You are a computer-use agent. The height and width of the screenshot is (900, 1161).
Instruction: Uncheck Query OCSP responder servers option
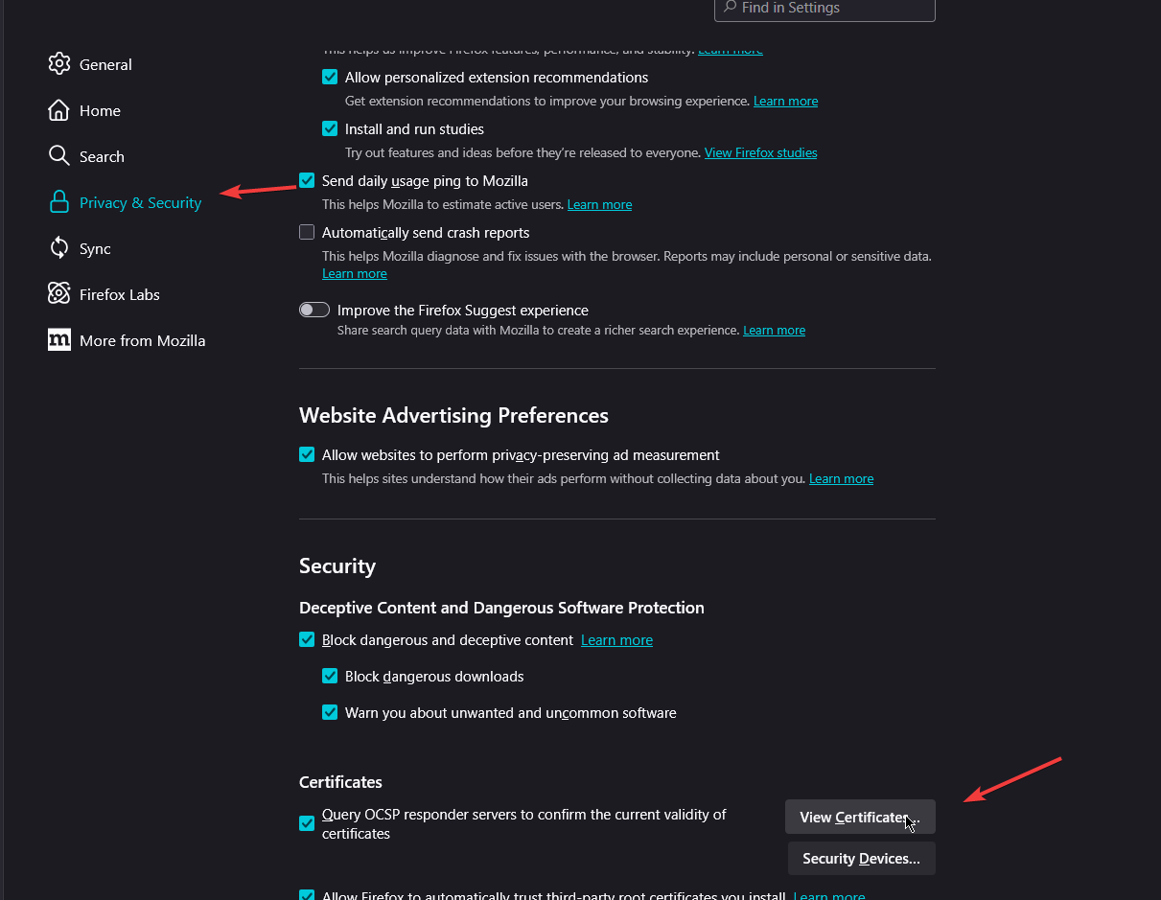[x=307, y=823]
